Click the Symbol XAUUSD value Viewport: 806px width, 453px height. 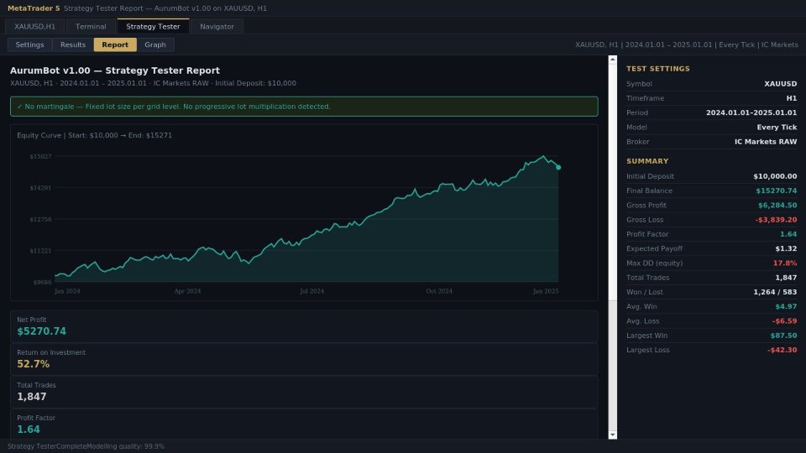coord(780,84)
